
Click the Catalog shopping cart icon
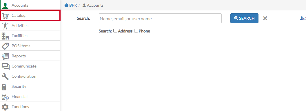(5, 16)
